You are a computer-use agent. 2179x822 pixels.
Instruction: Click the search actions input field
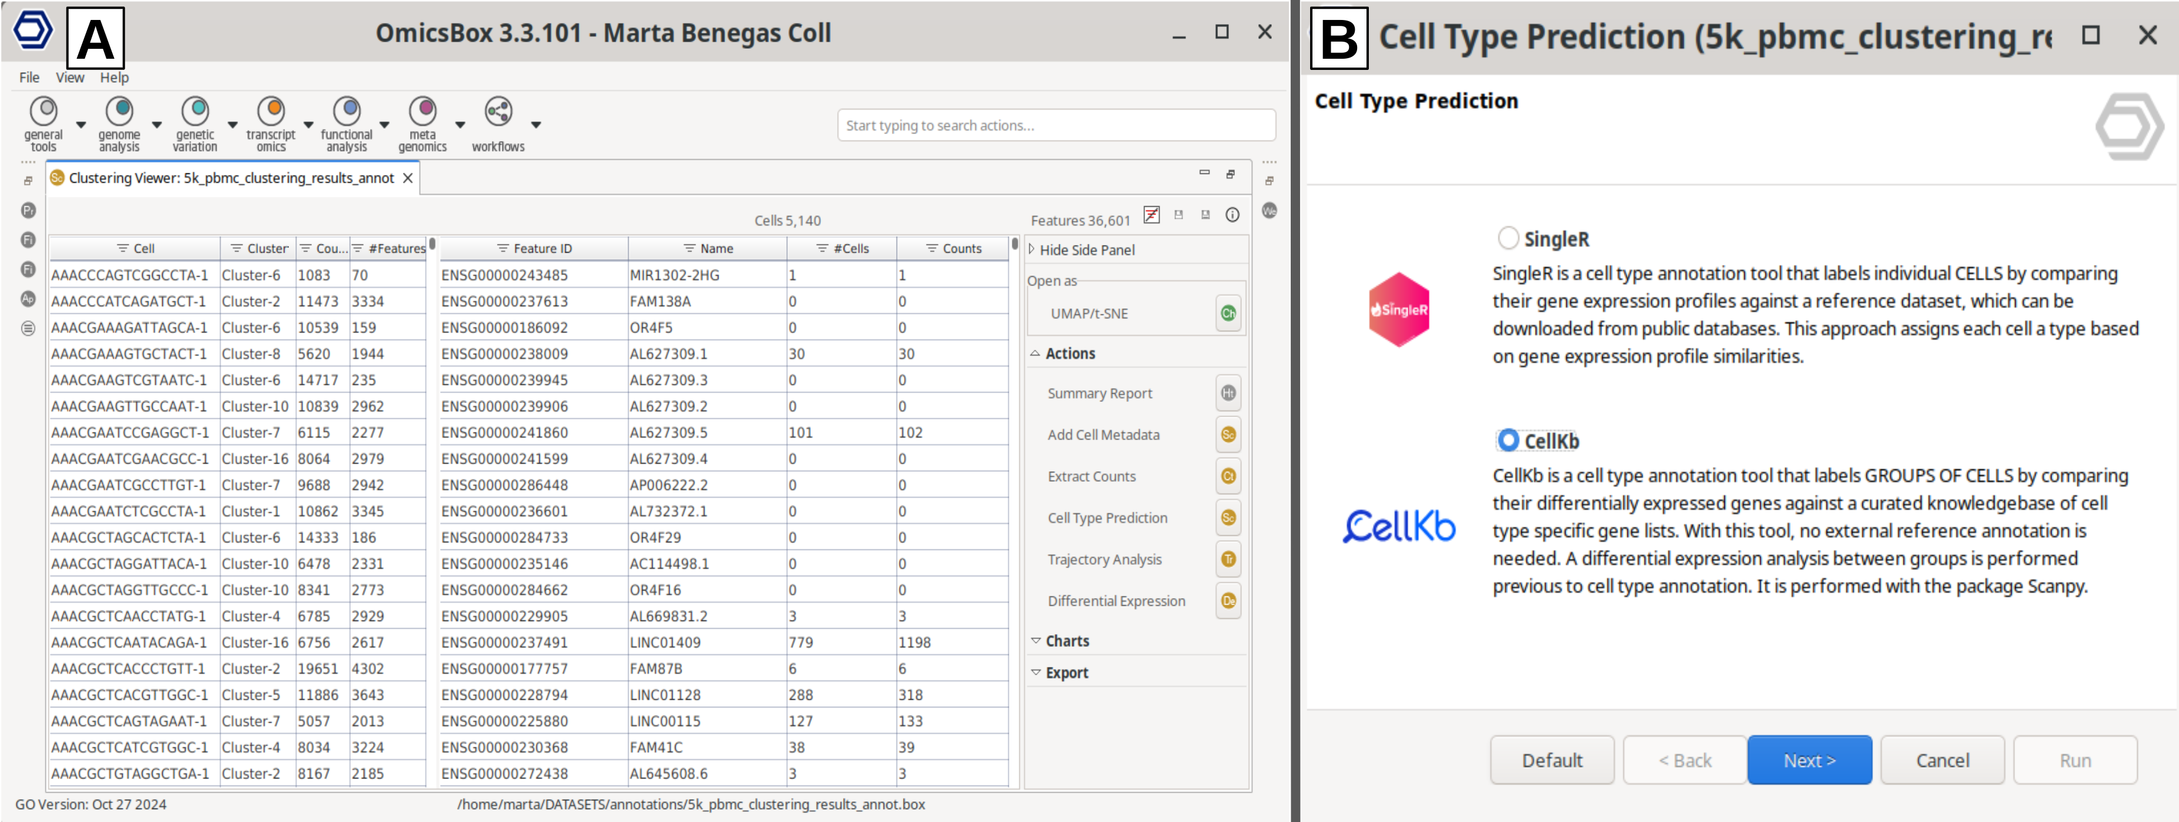[1056, 125]
